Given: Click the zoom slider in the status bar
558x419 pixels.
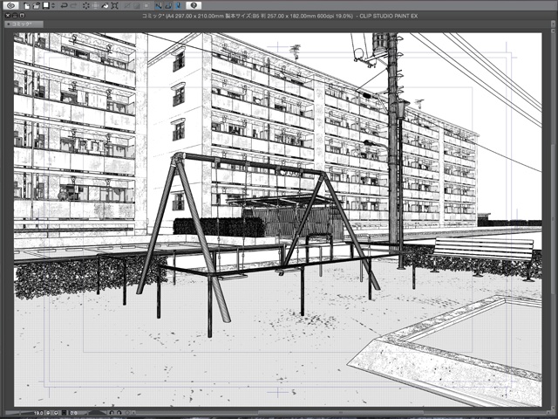Looking at the screenshot, I should (19, 413).
